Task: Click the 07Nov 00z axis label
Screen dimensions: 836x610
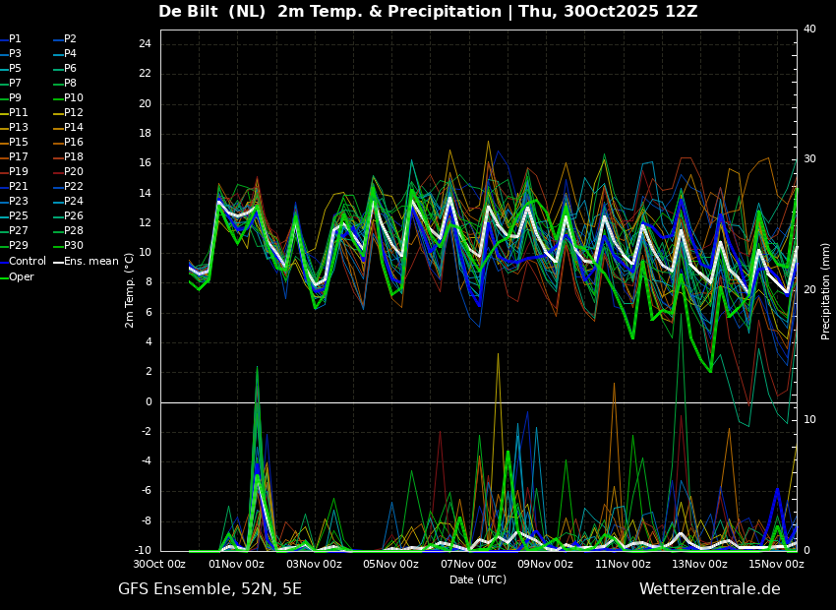Action: tap(468, 564)
